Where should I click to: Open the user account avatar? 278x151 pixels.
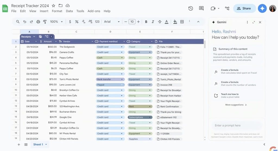tap(273, 8)
